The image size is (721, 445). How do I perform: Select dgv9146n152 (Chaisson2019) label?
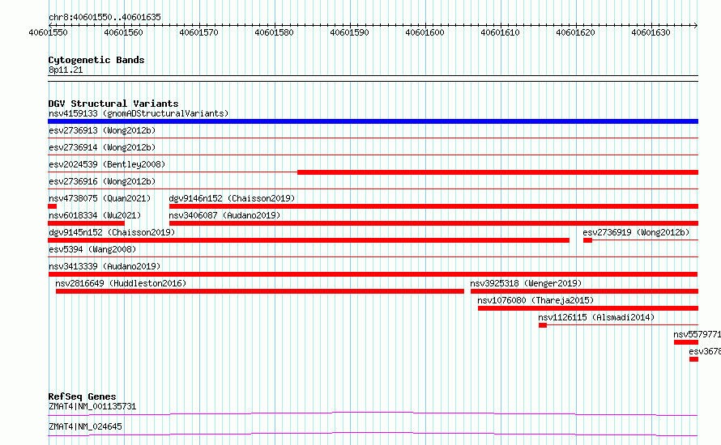pyautogui.click(x=232, y=198)
